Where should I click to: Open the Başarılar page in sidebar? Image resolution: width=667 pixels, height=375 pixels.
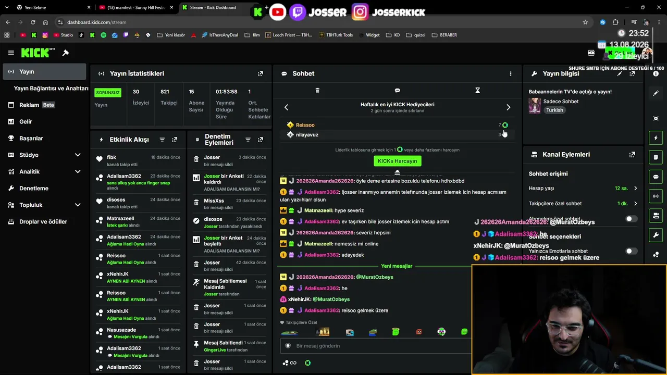coord(44,138)
